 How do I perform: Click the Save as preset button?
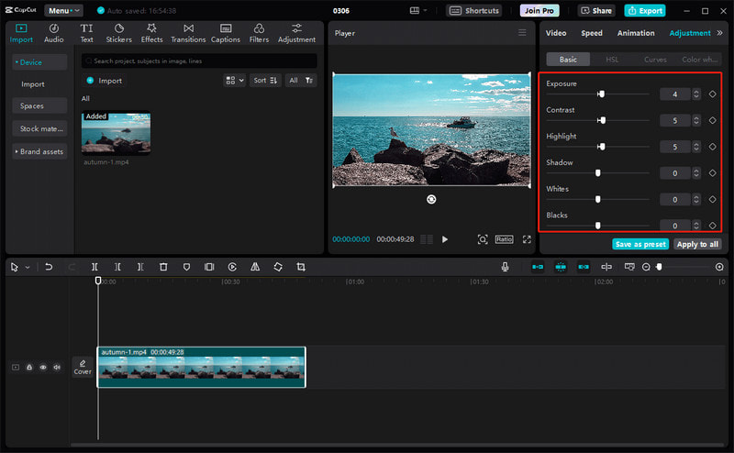click(640, 244)
